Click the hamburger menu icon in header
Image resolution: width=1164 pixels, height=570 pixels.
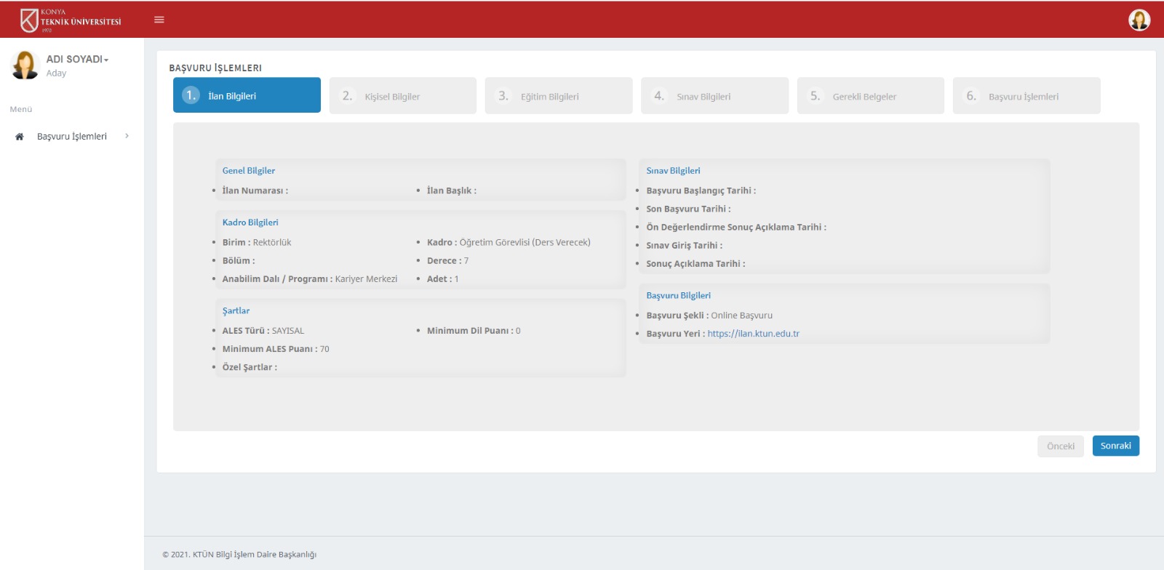(159, 20)
